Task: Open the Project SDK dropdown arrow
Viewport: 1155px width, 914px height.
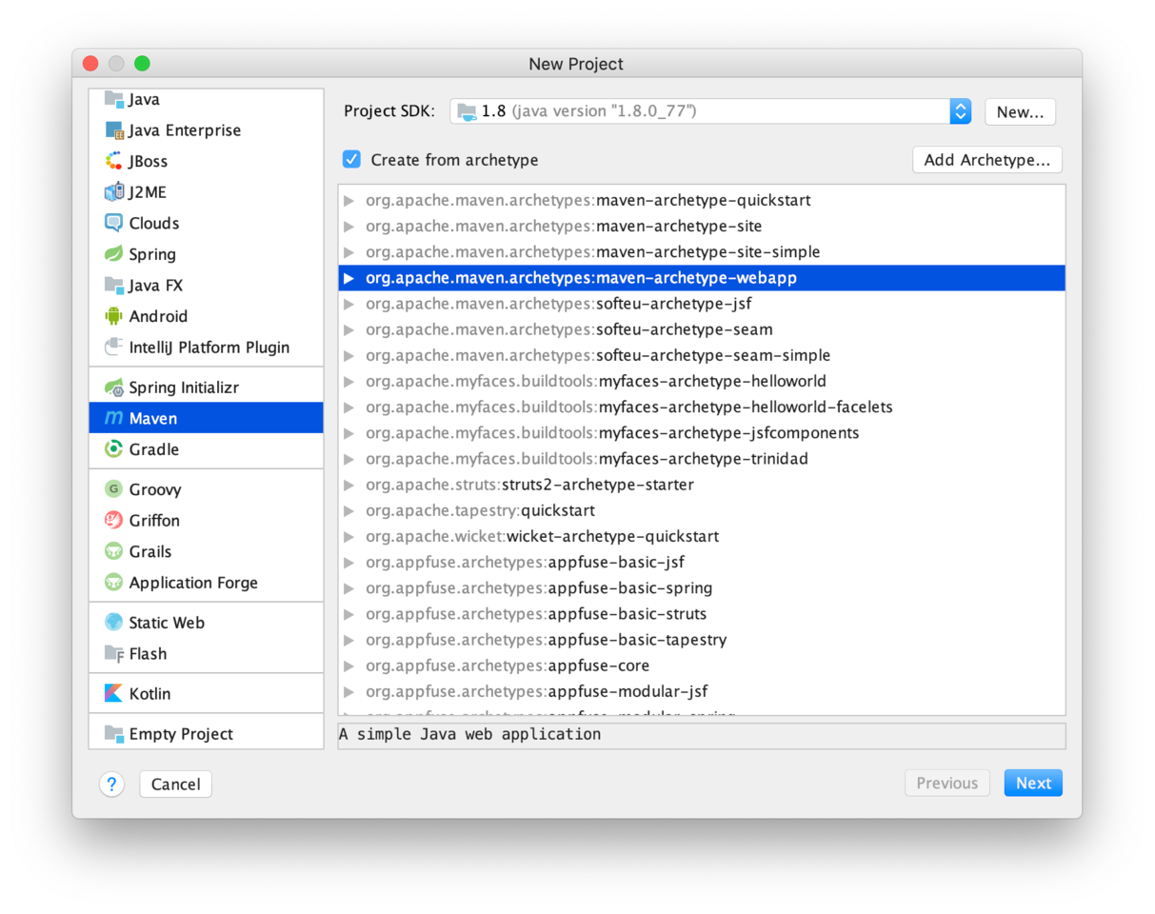Action: click(960, 111)
